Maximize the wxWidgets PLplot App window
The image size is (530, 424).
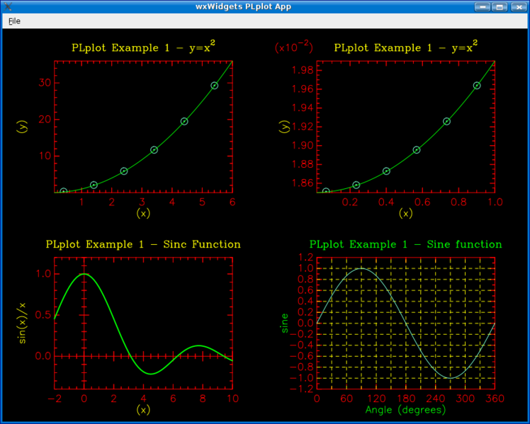pos(500,6)
